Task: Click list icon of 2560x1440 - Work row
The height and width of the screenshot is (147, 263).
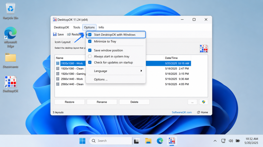Action: (x=58, y=79)
